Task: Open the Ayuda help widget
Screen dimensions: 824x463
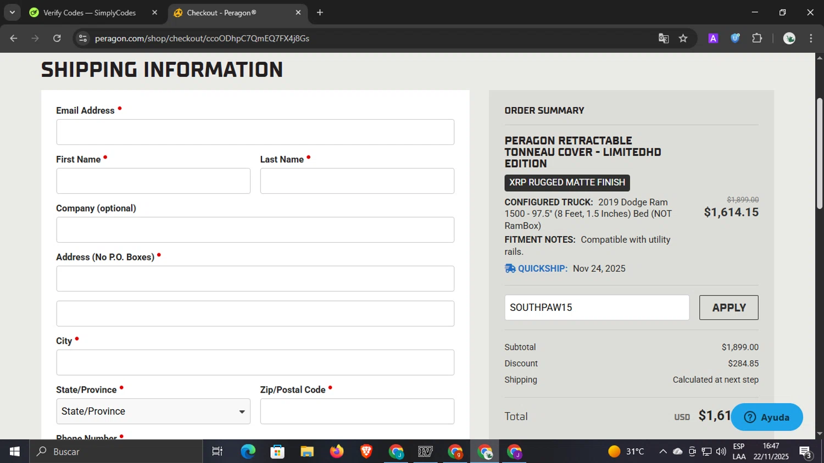Action: (767, 417)
